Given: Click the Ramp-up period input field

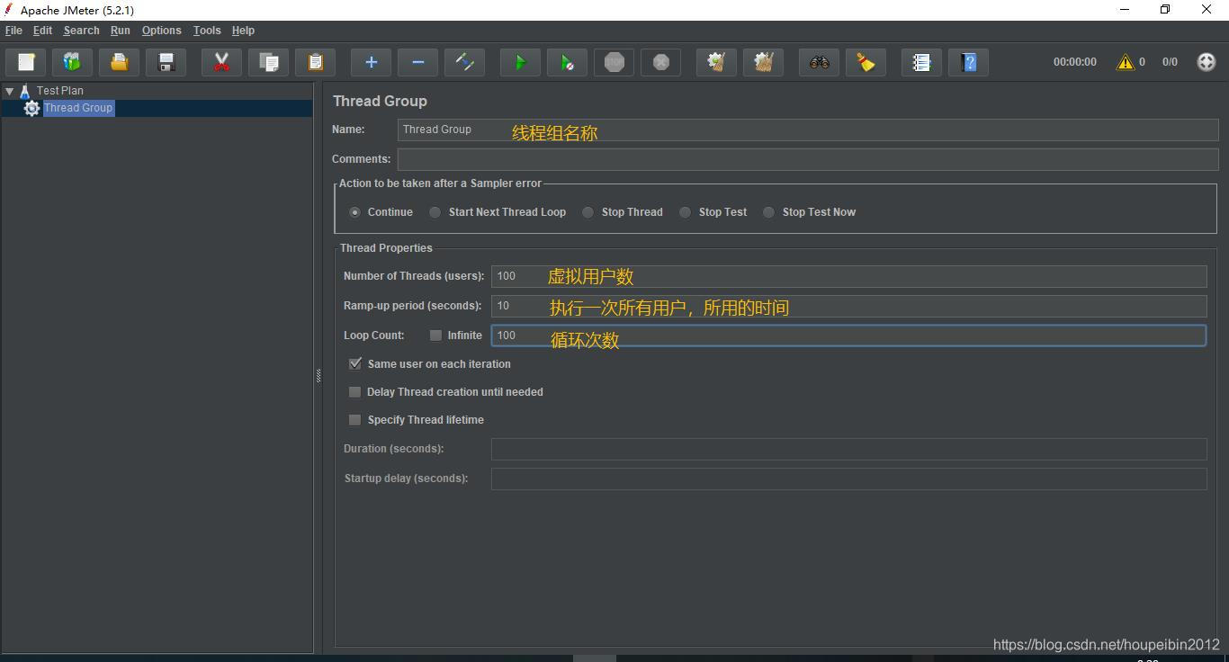Looking at the screenshot, I should click(848, 306).
